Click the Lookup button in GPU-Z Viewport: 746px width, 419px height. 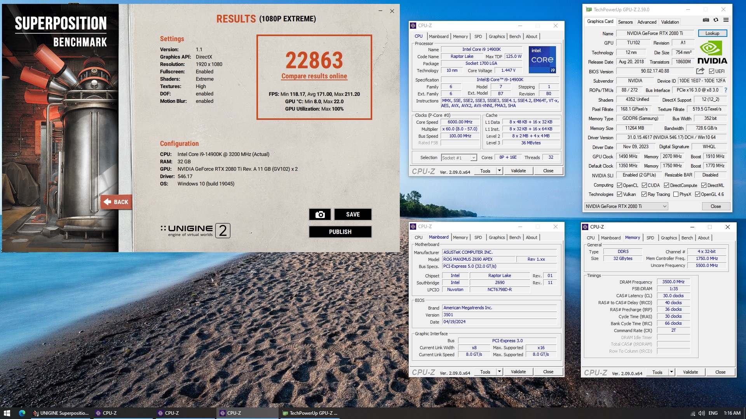point(712,33)
